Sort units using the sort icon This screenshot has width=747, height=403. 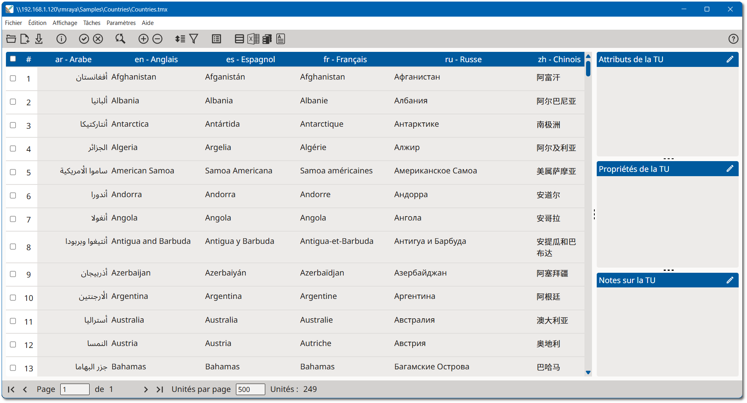click(x=180, y=39)
